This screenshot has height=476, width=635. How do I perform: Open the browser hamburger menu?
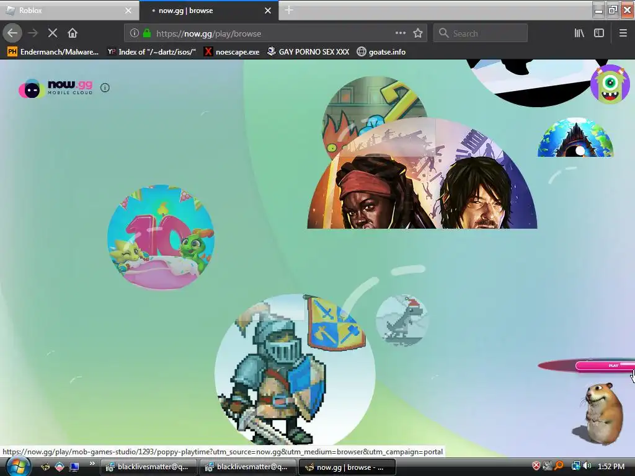point(623,33)
